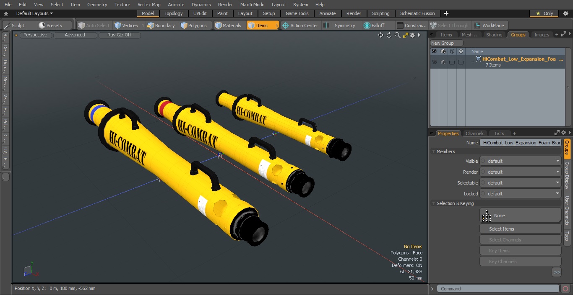Open the Falloff options

click(374, 26)
